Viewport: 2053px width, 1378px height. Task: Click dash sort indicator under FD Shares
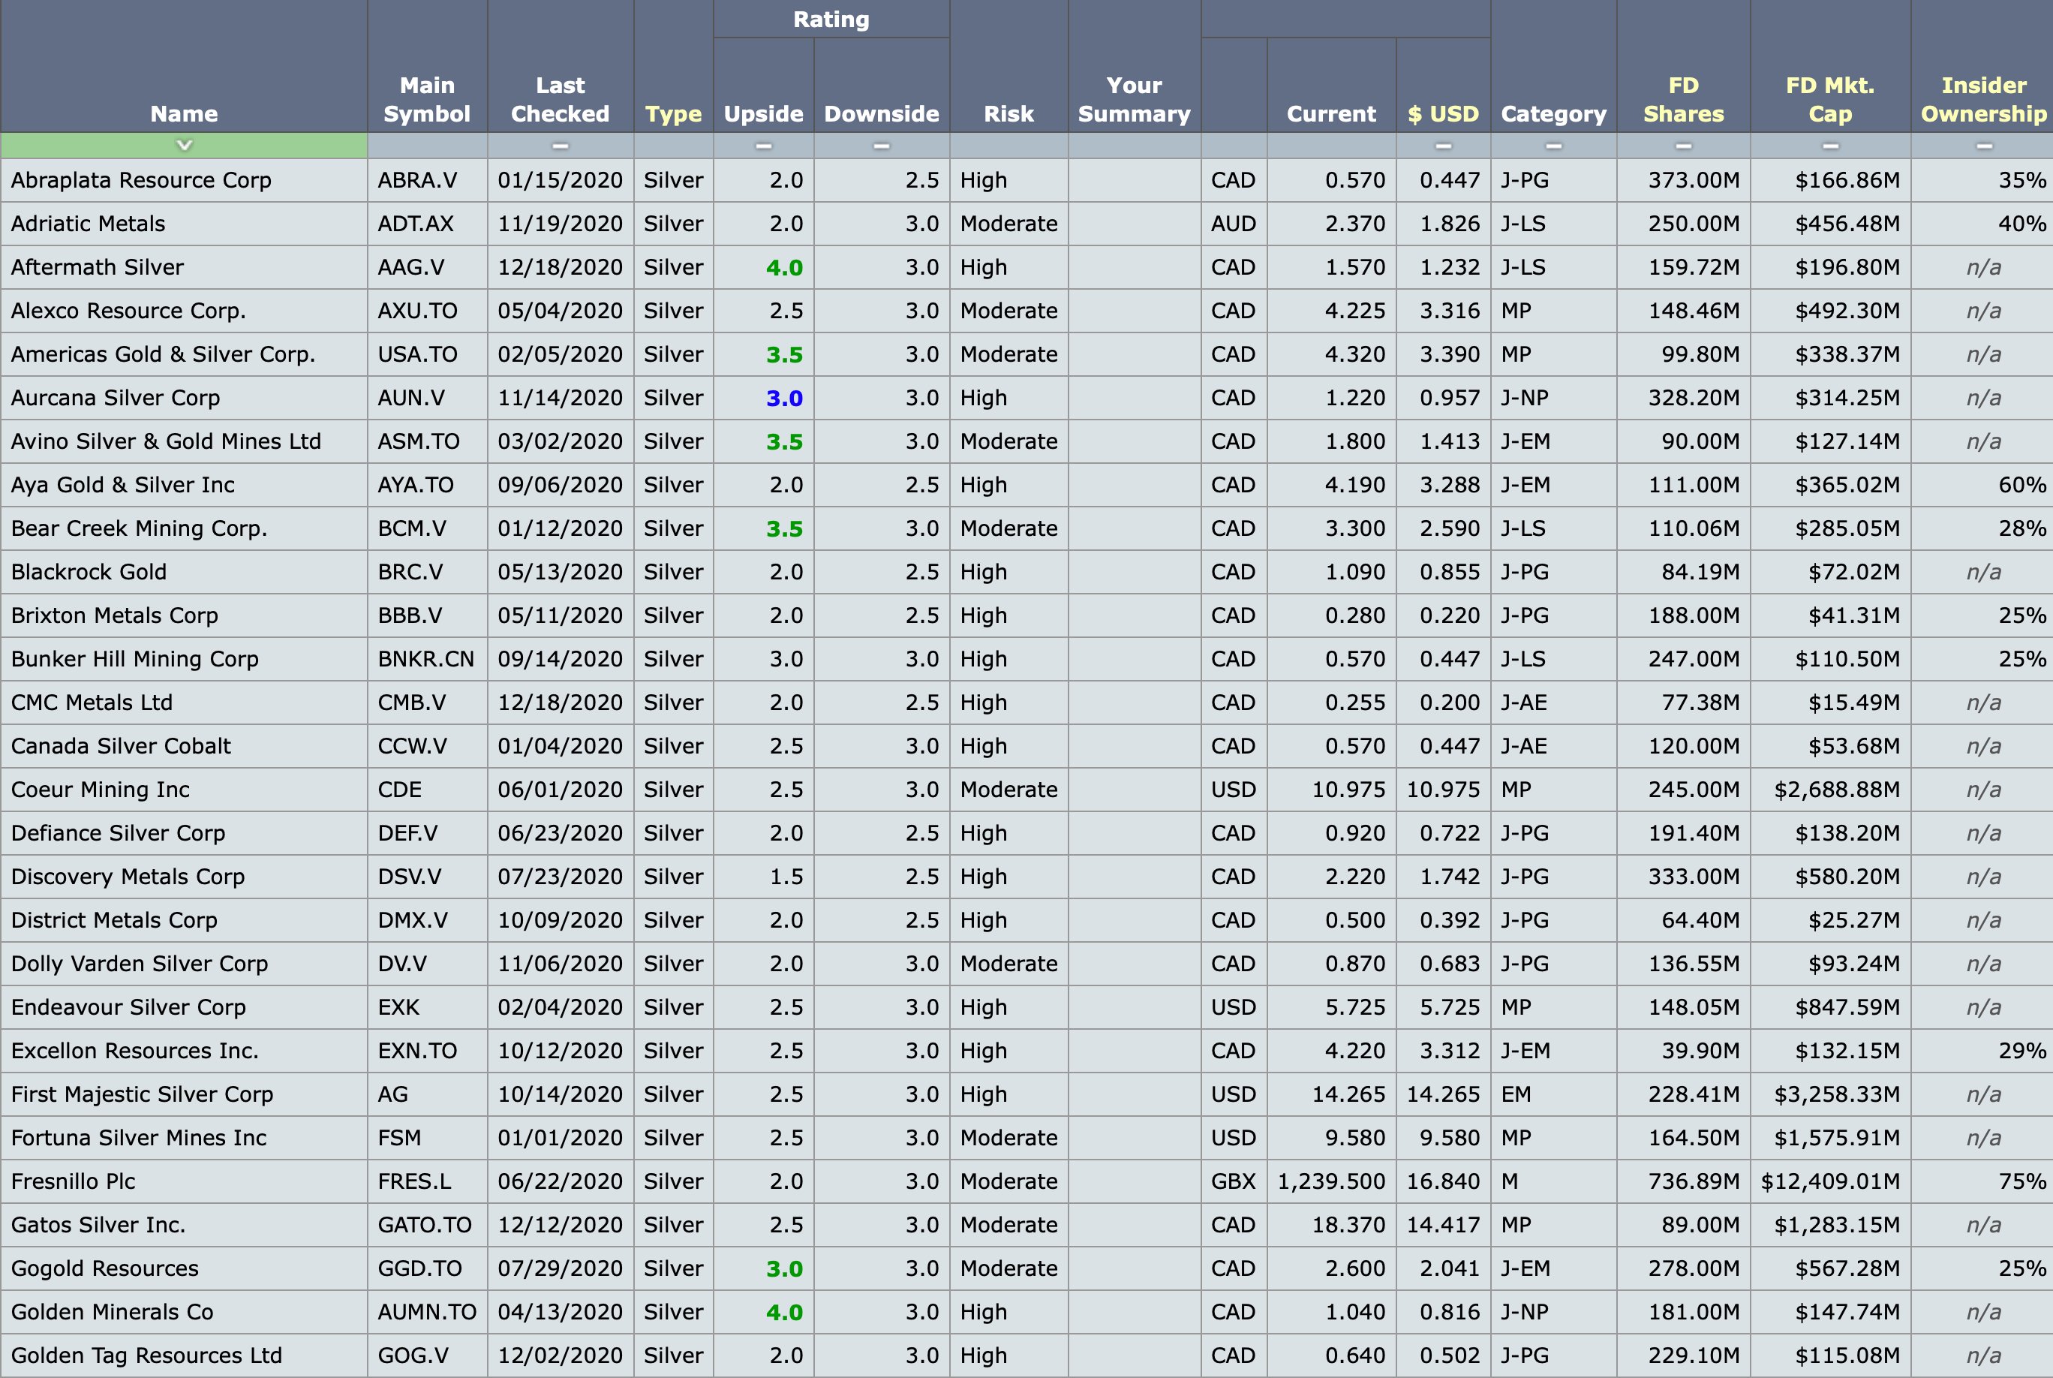point(1683,146)
